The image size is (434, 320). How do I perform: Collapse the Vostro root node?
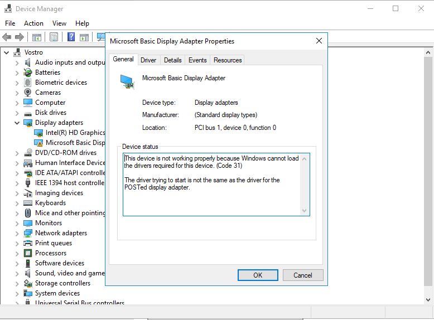pyautogui.click(x=6, y=52)
